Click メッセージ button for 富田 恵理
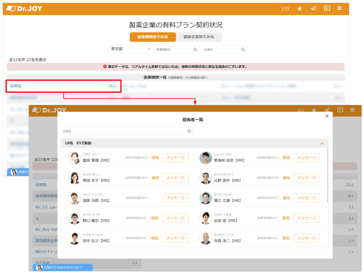Viewport: 364px width, 273px height. pyautogui.click(x=175, y=158)
